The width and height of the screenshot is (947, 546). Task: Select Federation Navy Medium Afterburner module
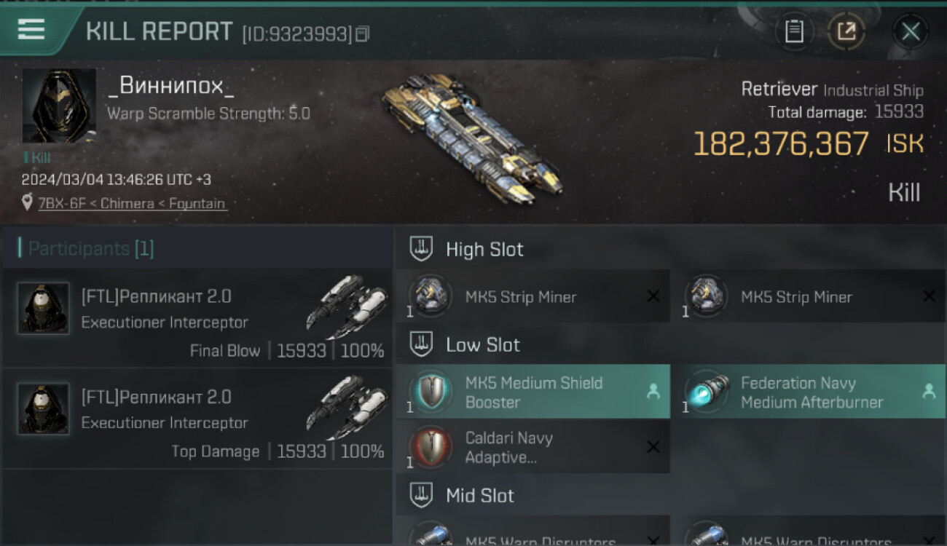tap(809, 392)
